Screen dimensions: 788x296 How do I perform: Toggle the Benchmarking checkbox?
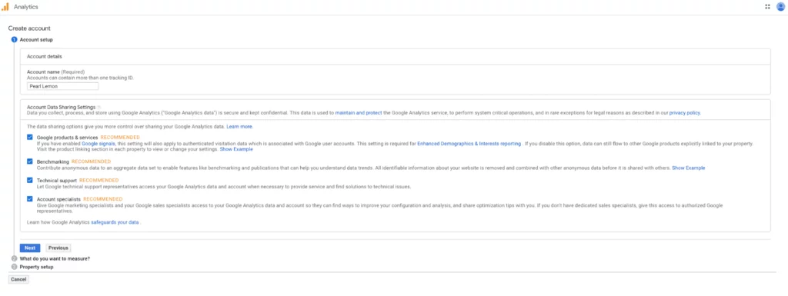(x=30, y=161)
